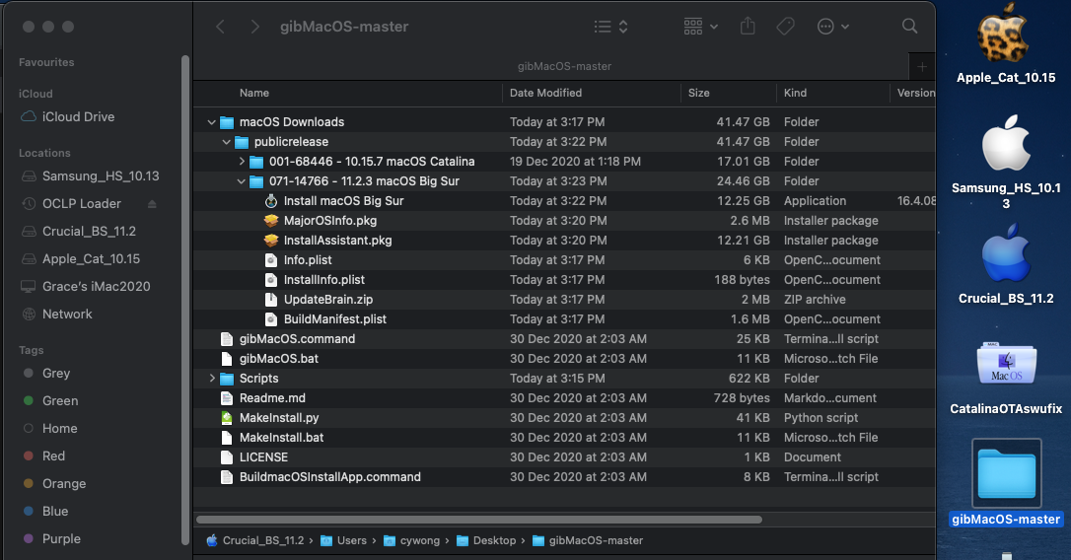Add a new tab with plus button

(x=922, y=66)
